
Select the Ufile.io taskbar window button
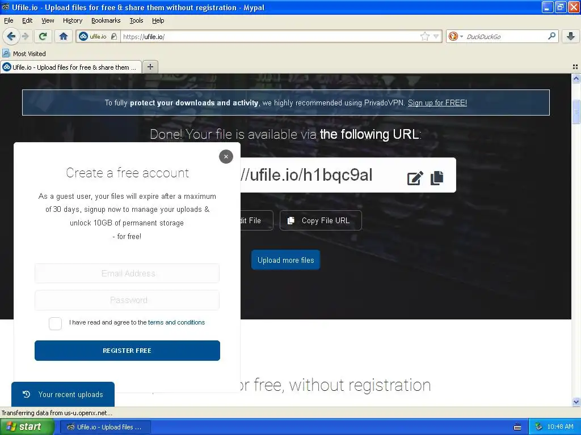point(105,427)
